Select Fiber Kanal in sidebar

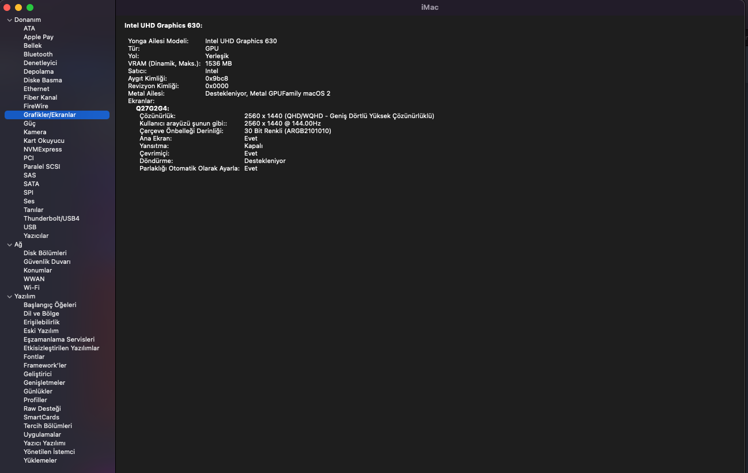click(40, 97)
